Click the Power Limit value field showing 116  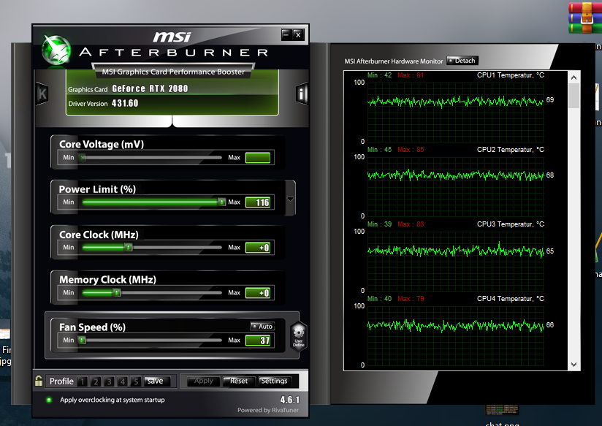click(x=258, y=202)
